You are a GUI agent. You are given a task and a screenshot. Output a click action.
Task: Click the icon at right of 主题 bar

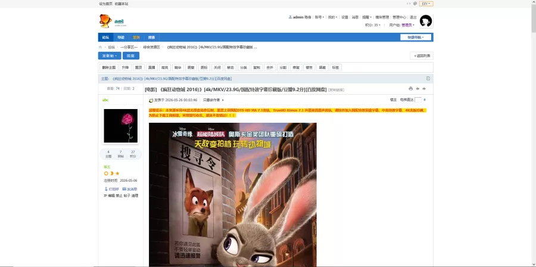(428, 79)
